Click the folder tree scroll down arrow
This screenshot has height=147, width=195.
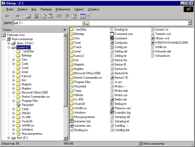point(65,138)
